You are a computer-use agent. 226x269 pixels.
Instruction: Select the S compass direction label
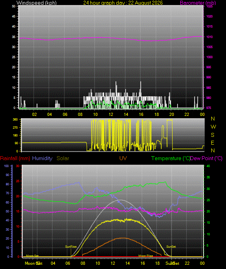point(212,135)
